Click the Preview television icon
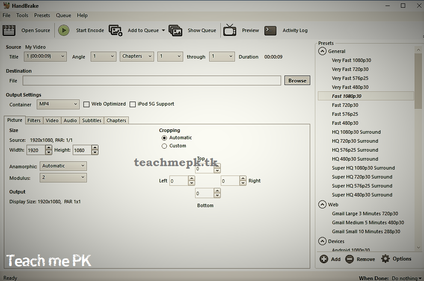The image size is (424, 281). pyautogui.click(x=230, y=30)
